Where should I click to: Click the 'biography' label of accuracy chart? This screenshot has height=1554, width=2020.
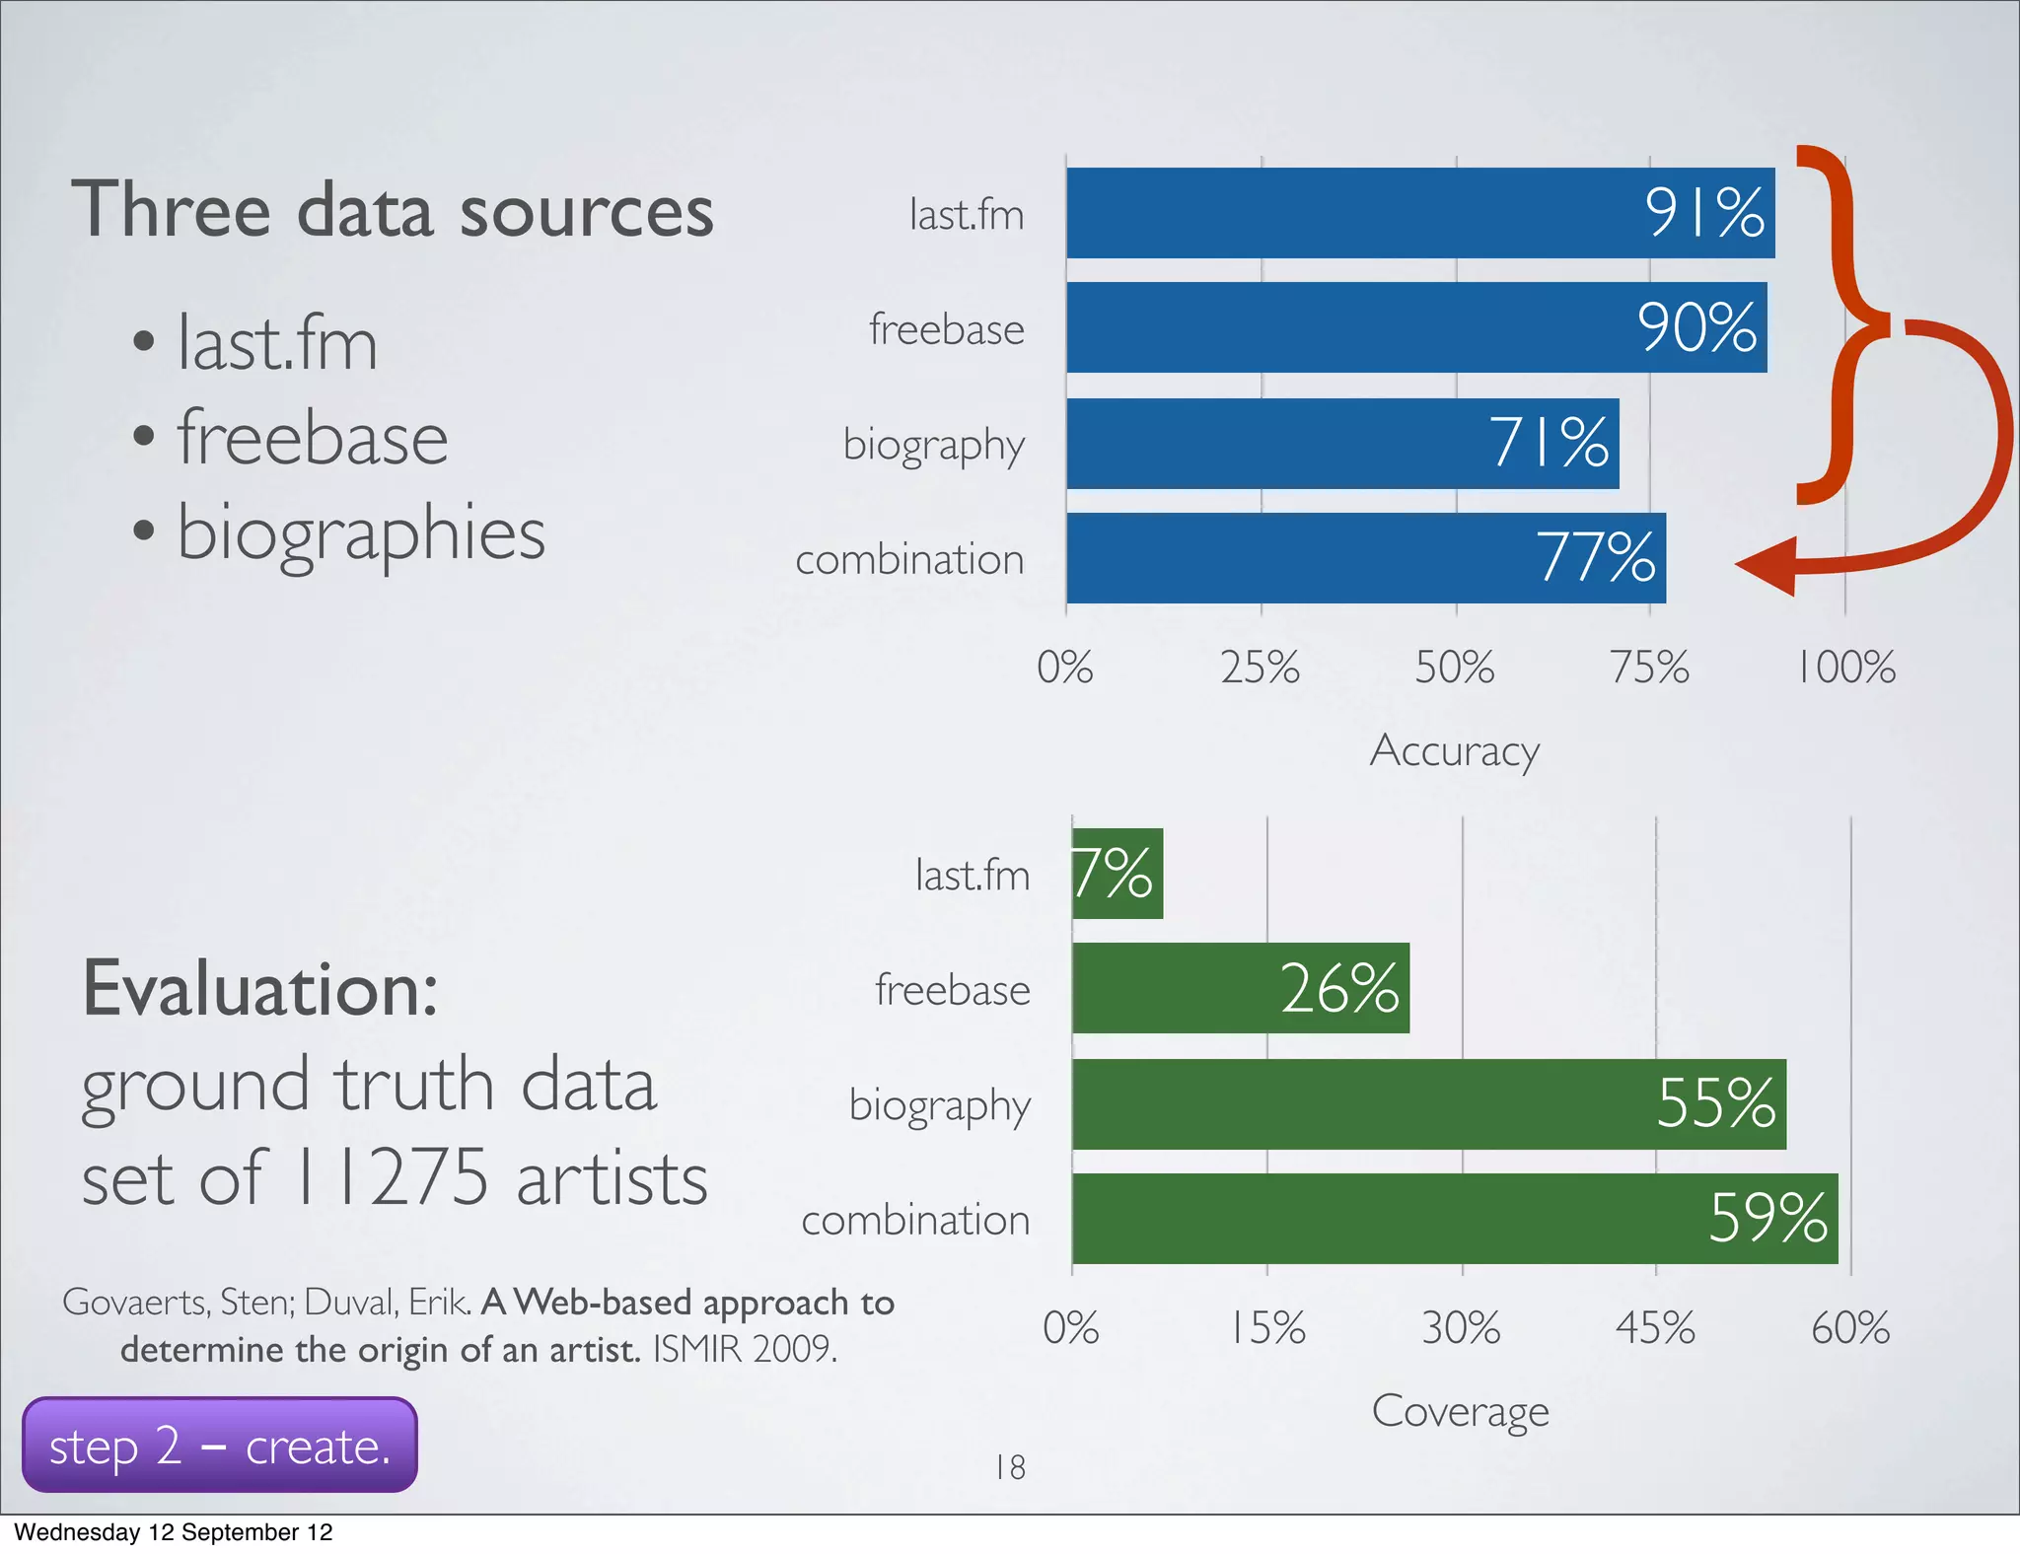[x=934, y=446]
